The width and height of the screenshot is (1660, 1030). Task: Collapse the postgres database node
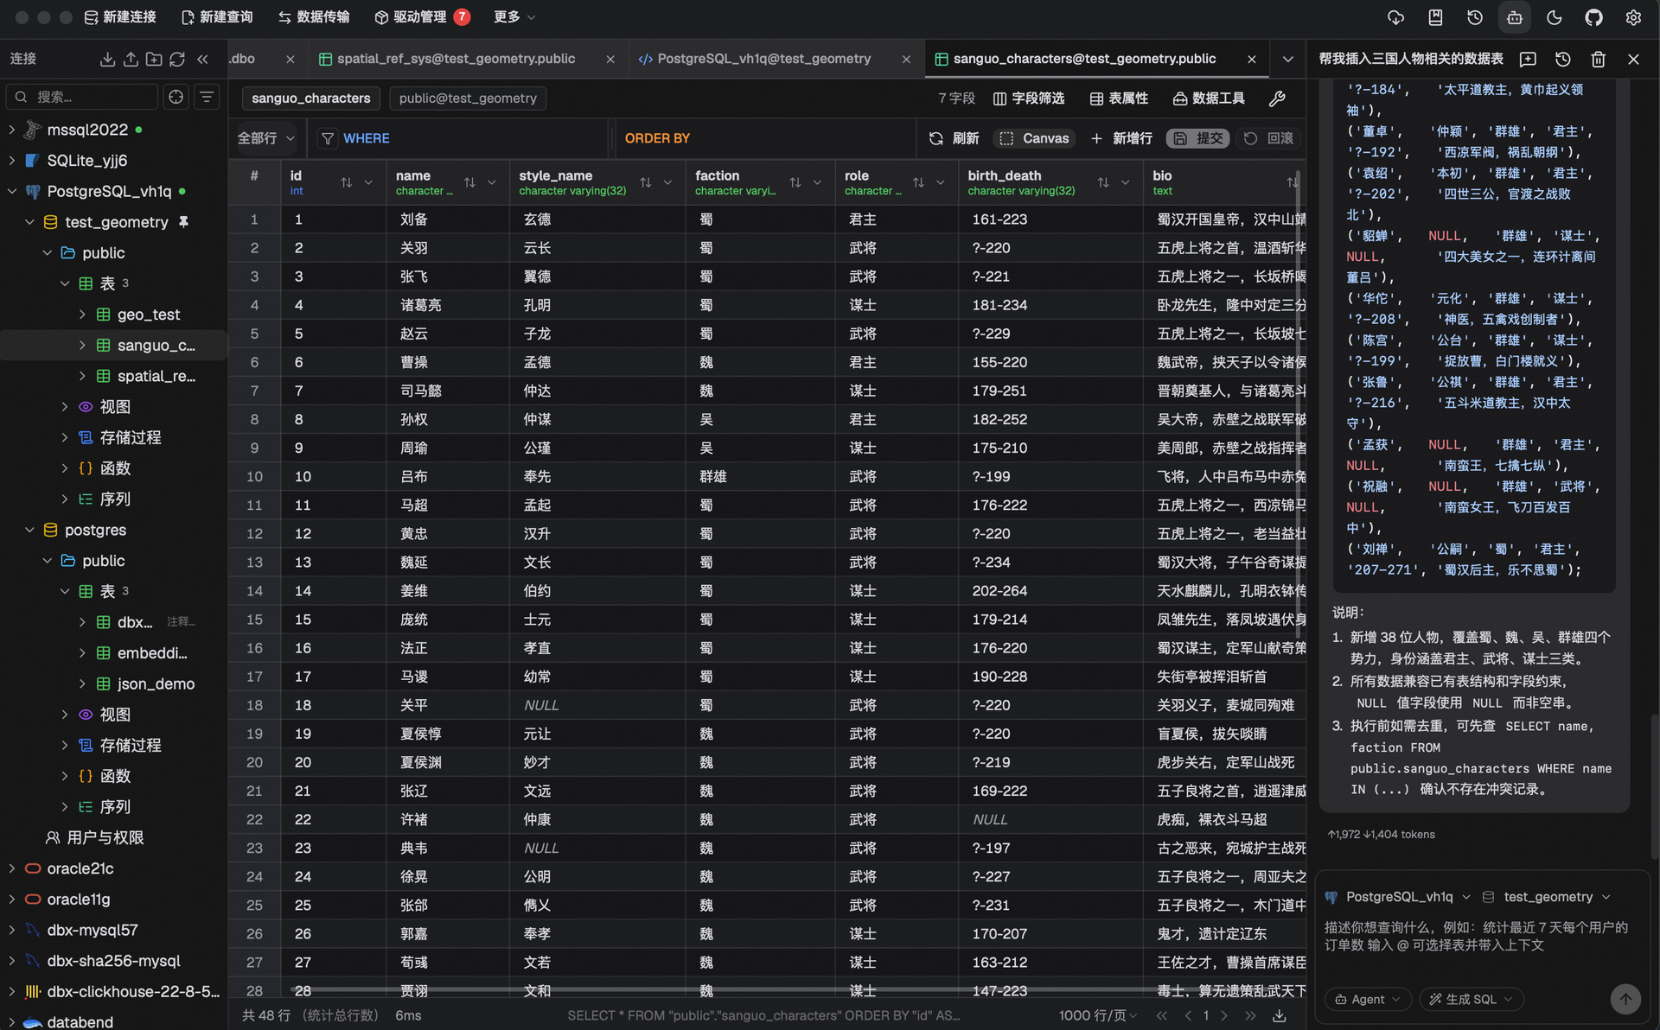point(29,530)
